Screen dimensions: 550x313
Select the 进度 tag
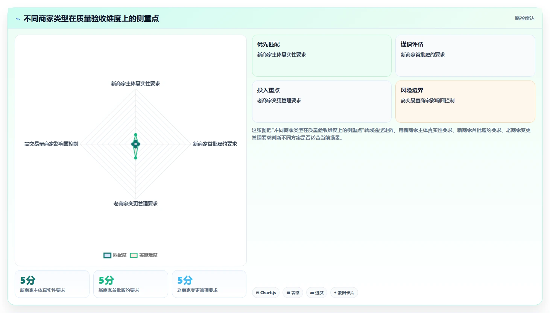pos(317,293)
